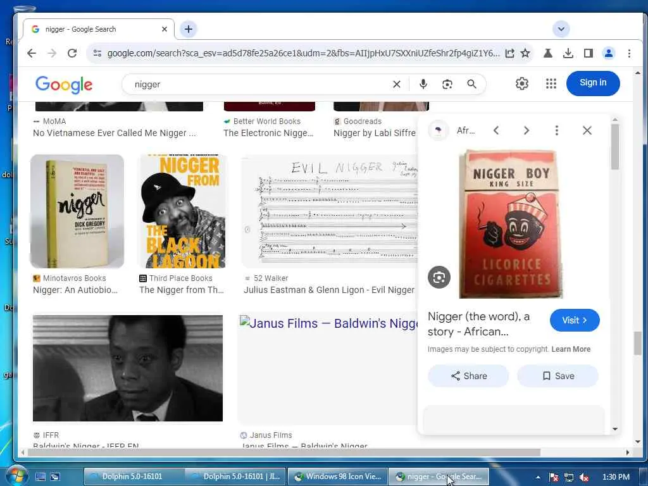Switch to first Dolphin 5.0-16101 taskbar window

coord(133,477)
